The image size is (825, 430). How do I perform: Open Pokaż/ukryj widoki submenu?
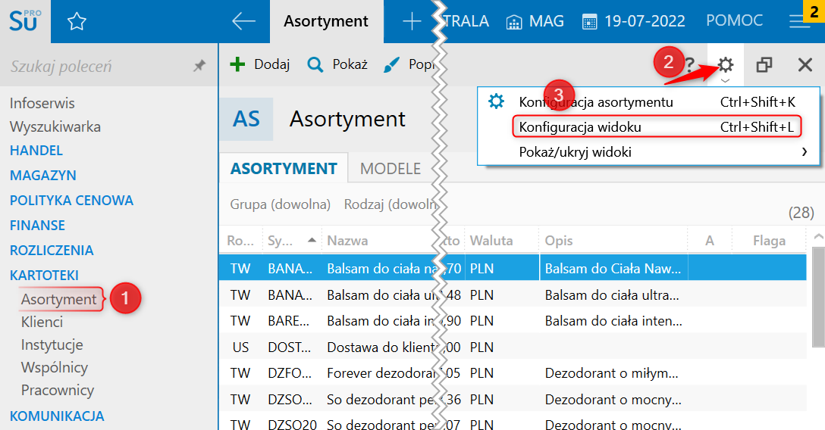click(x=649, y=151)
